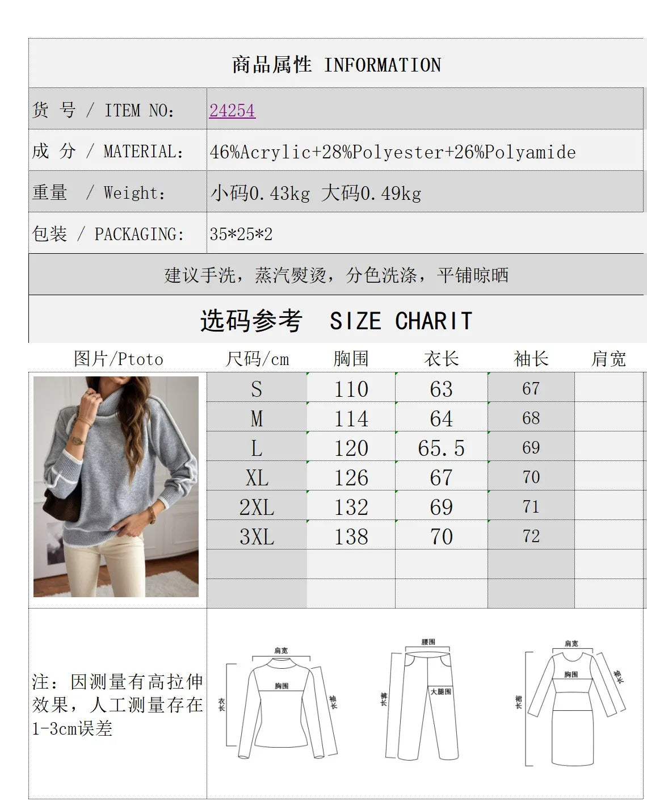
Task: Select the 袖长 value 67 for size S
Action: pos(531,388)
